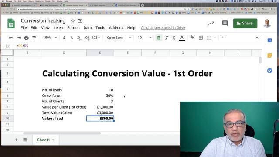Click the green Share button
The width and height of the screenshot is (279, 157).
[245, 23]
